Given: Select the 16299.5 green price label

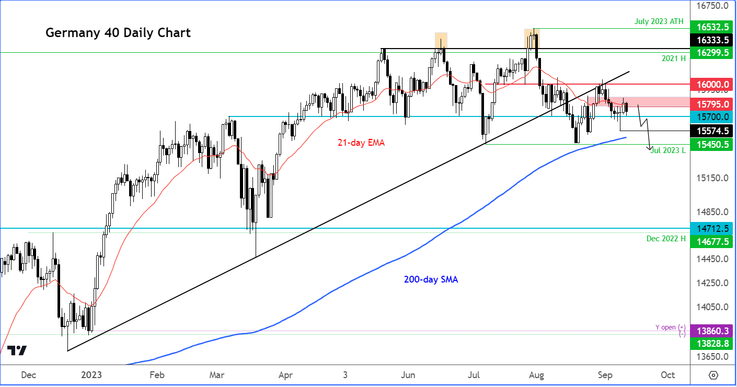Looking at the screenshot, I should (712, 53).
